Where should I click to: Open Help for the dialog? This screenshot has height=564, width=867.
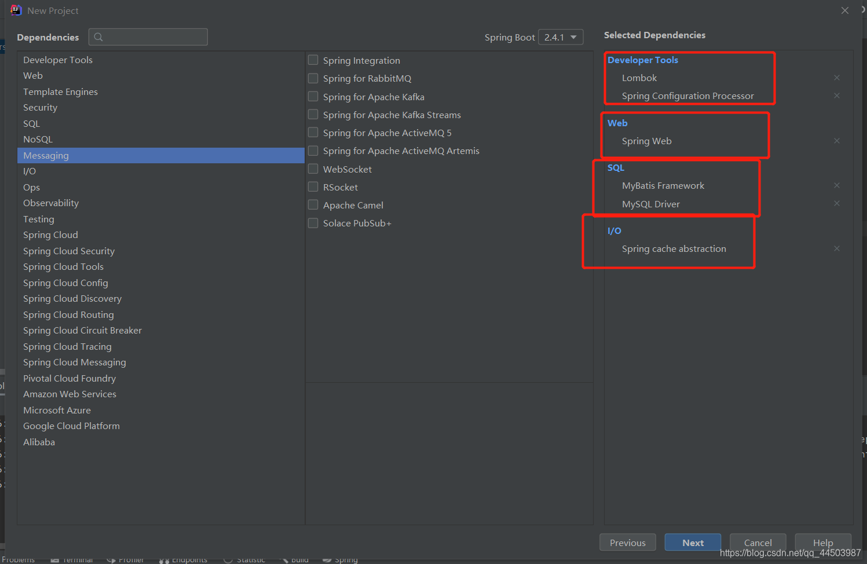(823, 543)
